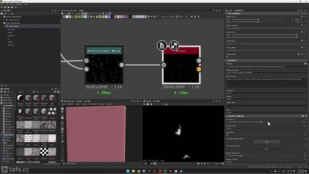The height and width of the screenshot is (174, 309).
Task: Click the Smoothing slider
Action: point(262,135)
